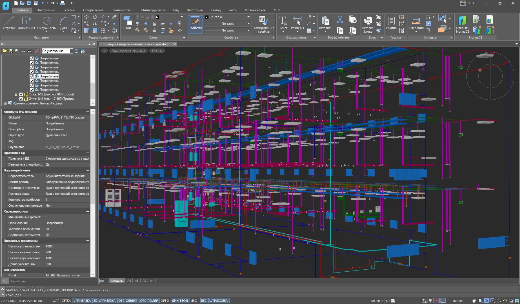Select the Mirror tool in Редактирование
This screenshot has height=304, width=520.
[x=95, y=24]
